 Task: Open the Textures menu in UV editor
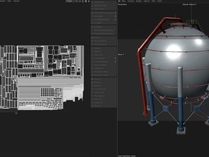click(x=16, y=1)
